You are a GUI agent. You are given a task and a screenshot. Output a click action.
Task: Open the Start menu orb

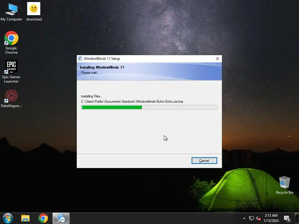(8, 218)
